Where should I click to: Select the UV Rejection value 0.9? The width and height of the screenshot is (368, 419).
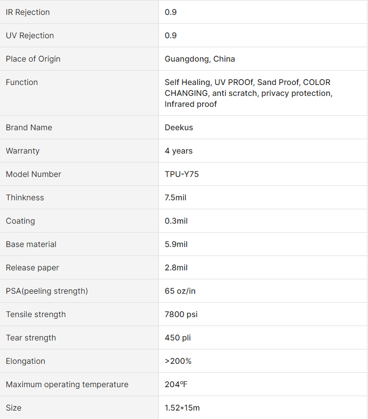(x=171, y=35)
